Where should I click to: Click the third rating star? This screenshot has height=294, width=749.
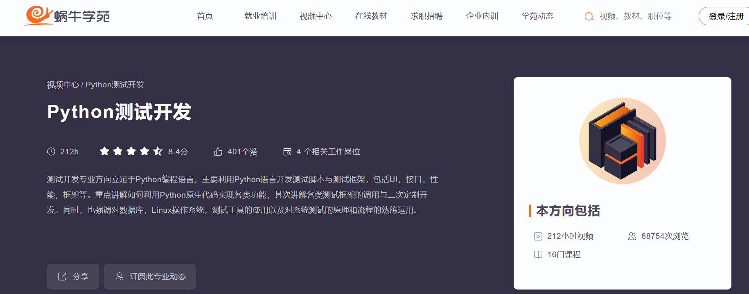click(131, 151)
